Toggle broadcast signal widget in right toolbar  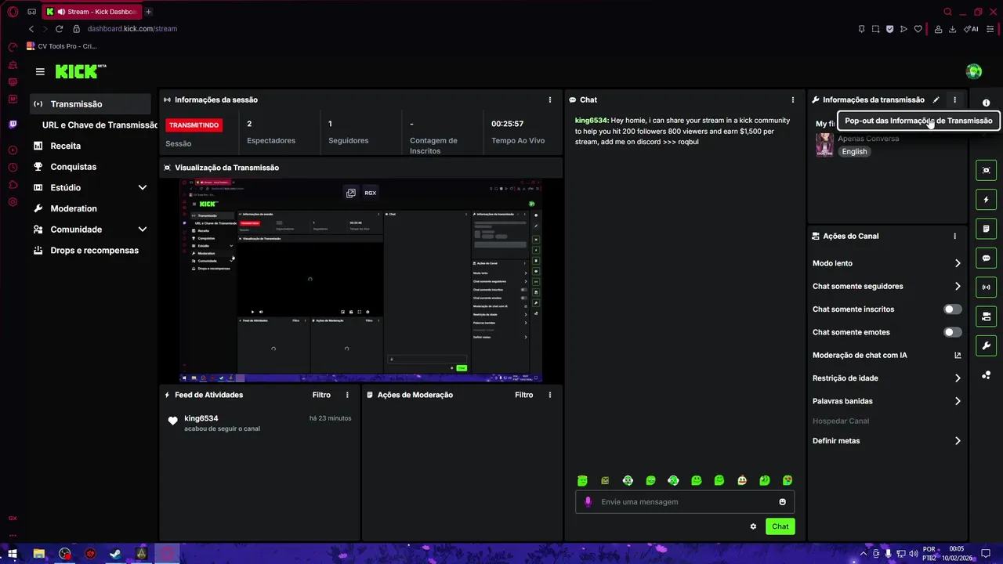pyautogui.click(x=986, y=287)
